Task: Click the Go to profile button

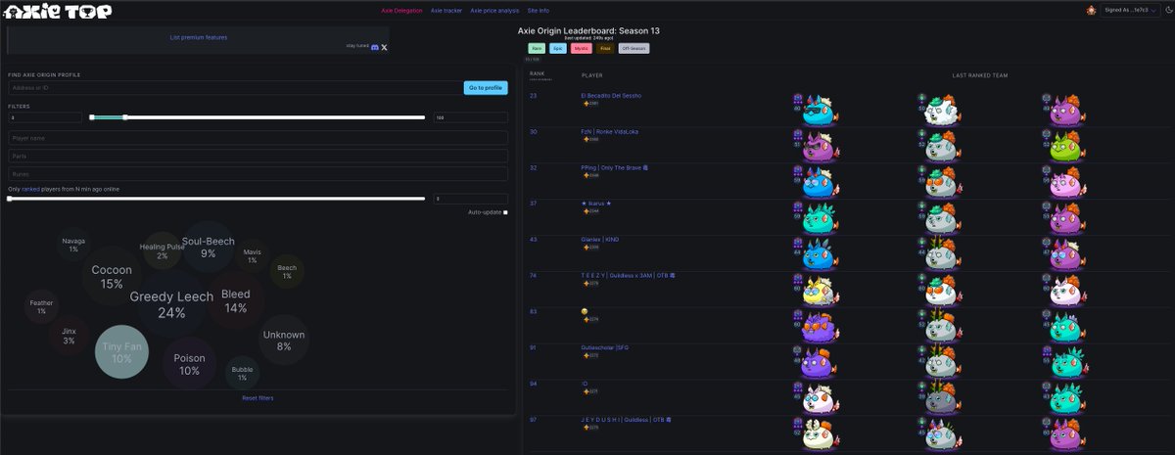Action: [x=486, y=88]
